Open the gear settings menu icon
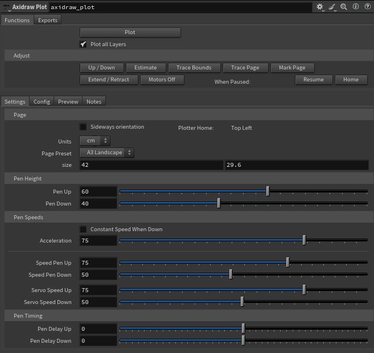 click(319, 7)
